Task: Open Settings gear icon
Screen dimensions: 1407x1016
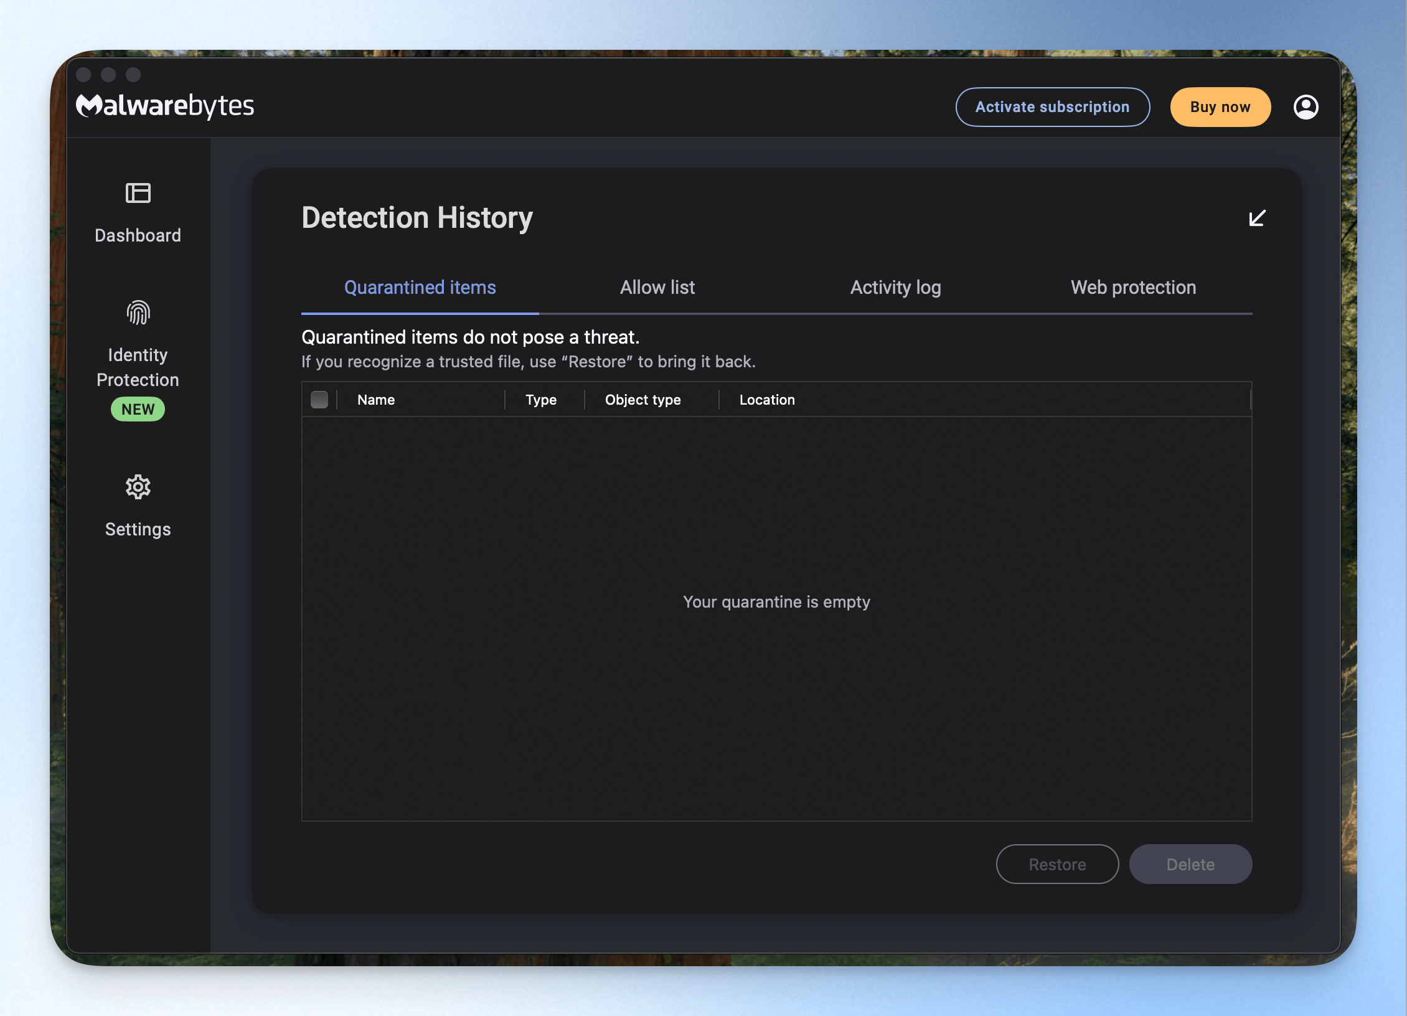Action: point(138,487)
